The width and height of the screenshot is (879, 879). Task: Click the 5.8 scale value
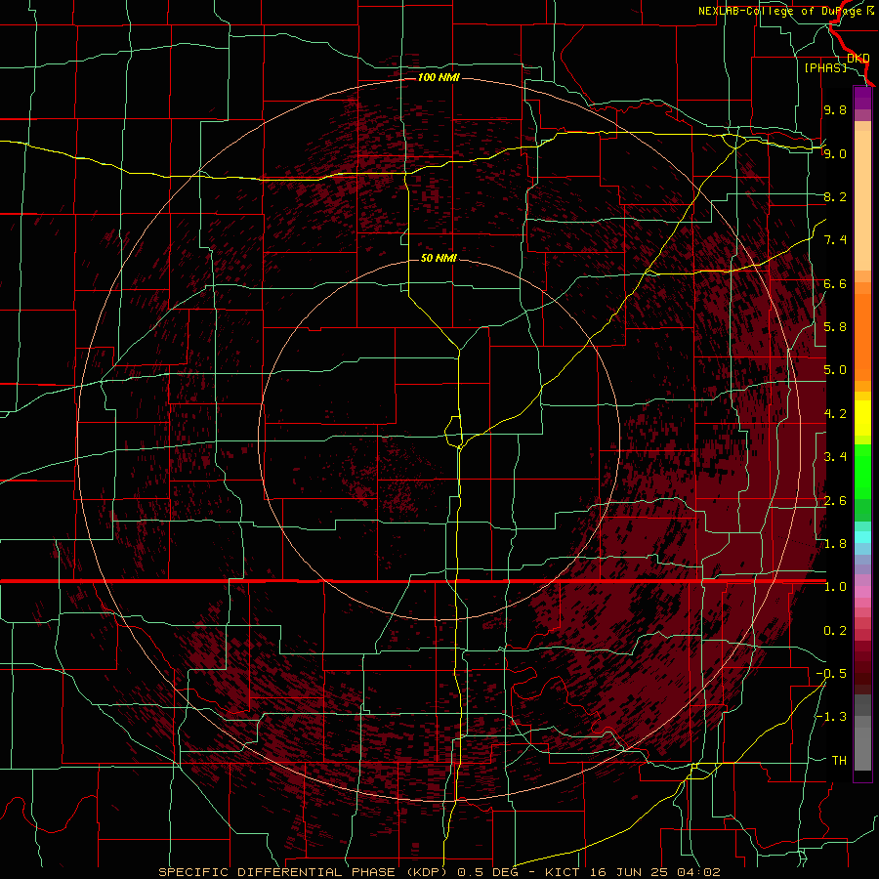(835, 327)
